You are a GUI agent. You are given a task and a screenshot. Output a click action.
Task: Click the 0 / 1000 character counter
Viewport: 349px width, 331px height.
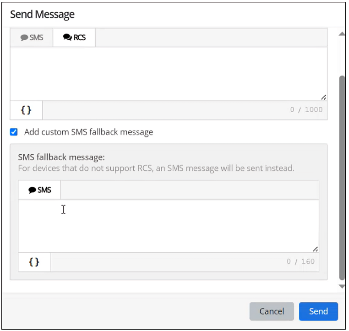(x=306, y=110)
